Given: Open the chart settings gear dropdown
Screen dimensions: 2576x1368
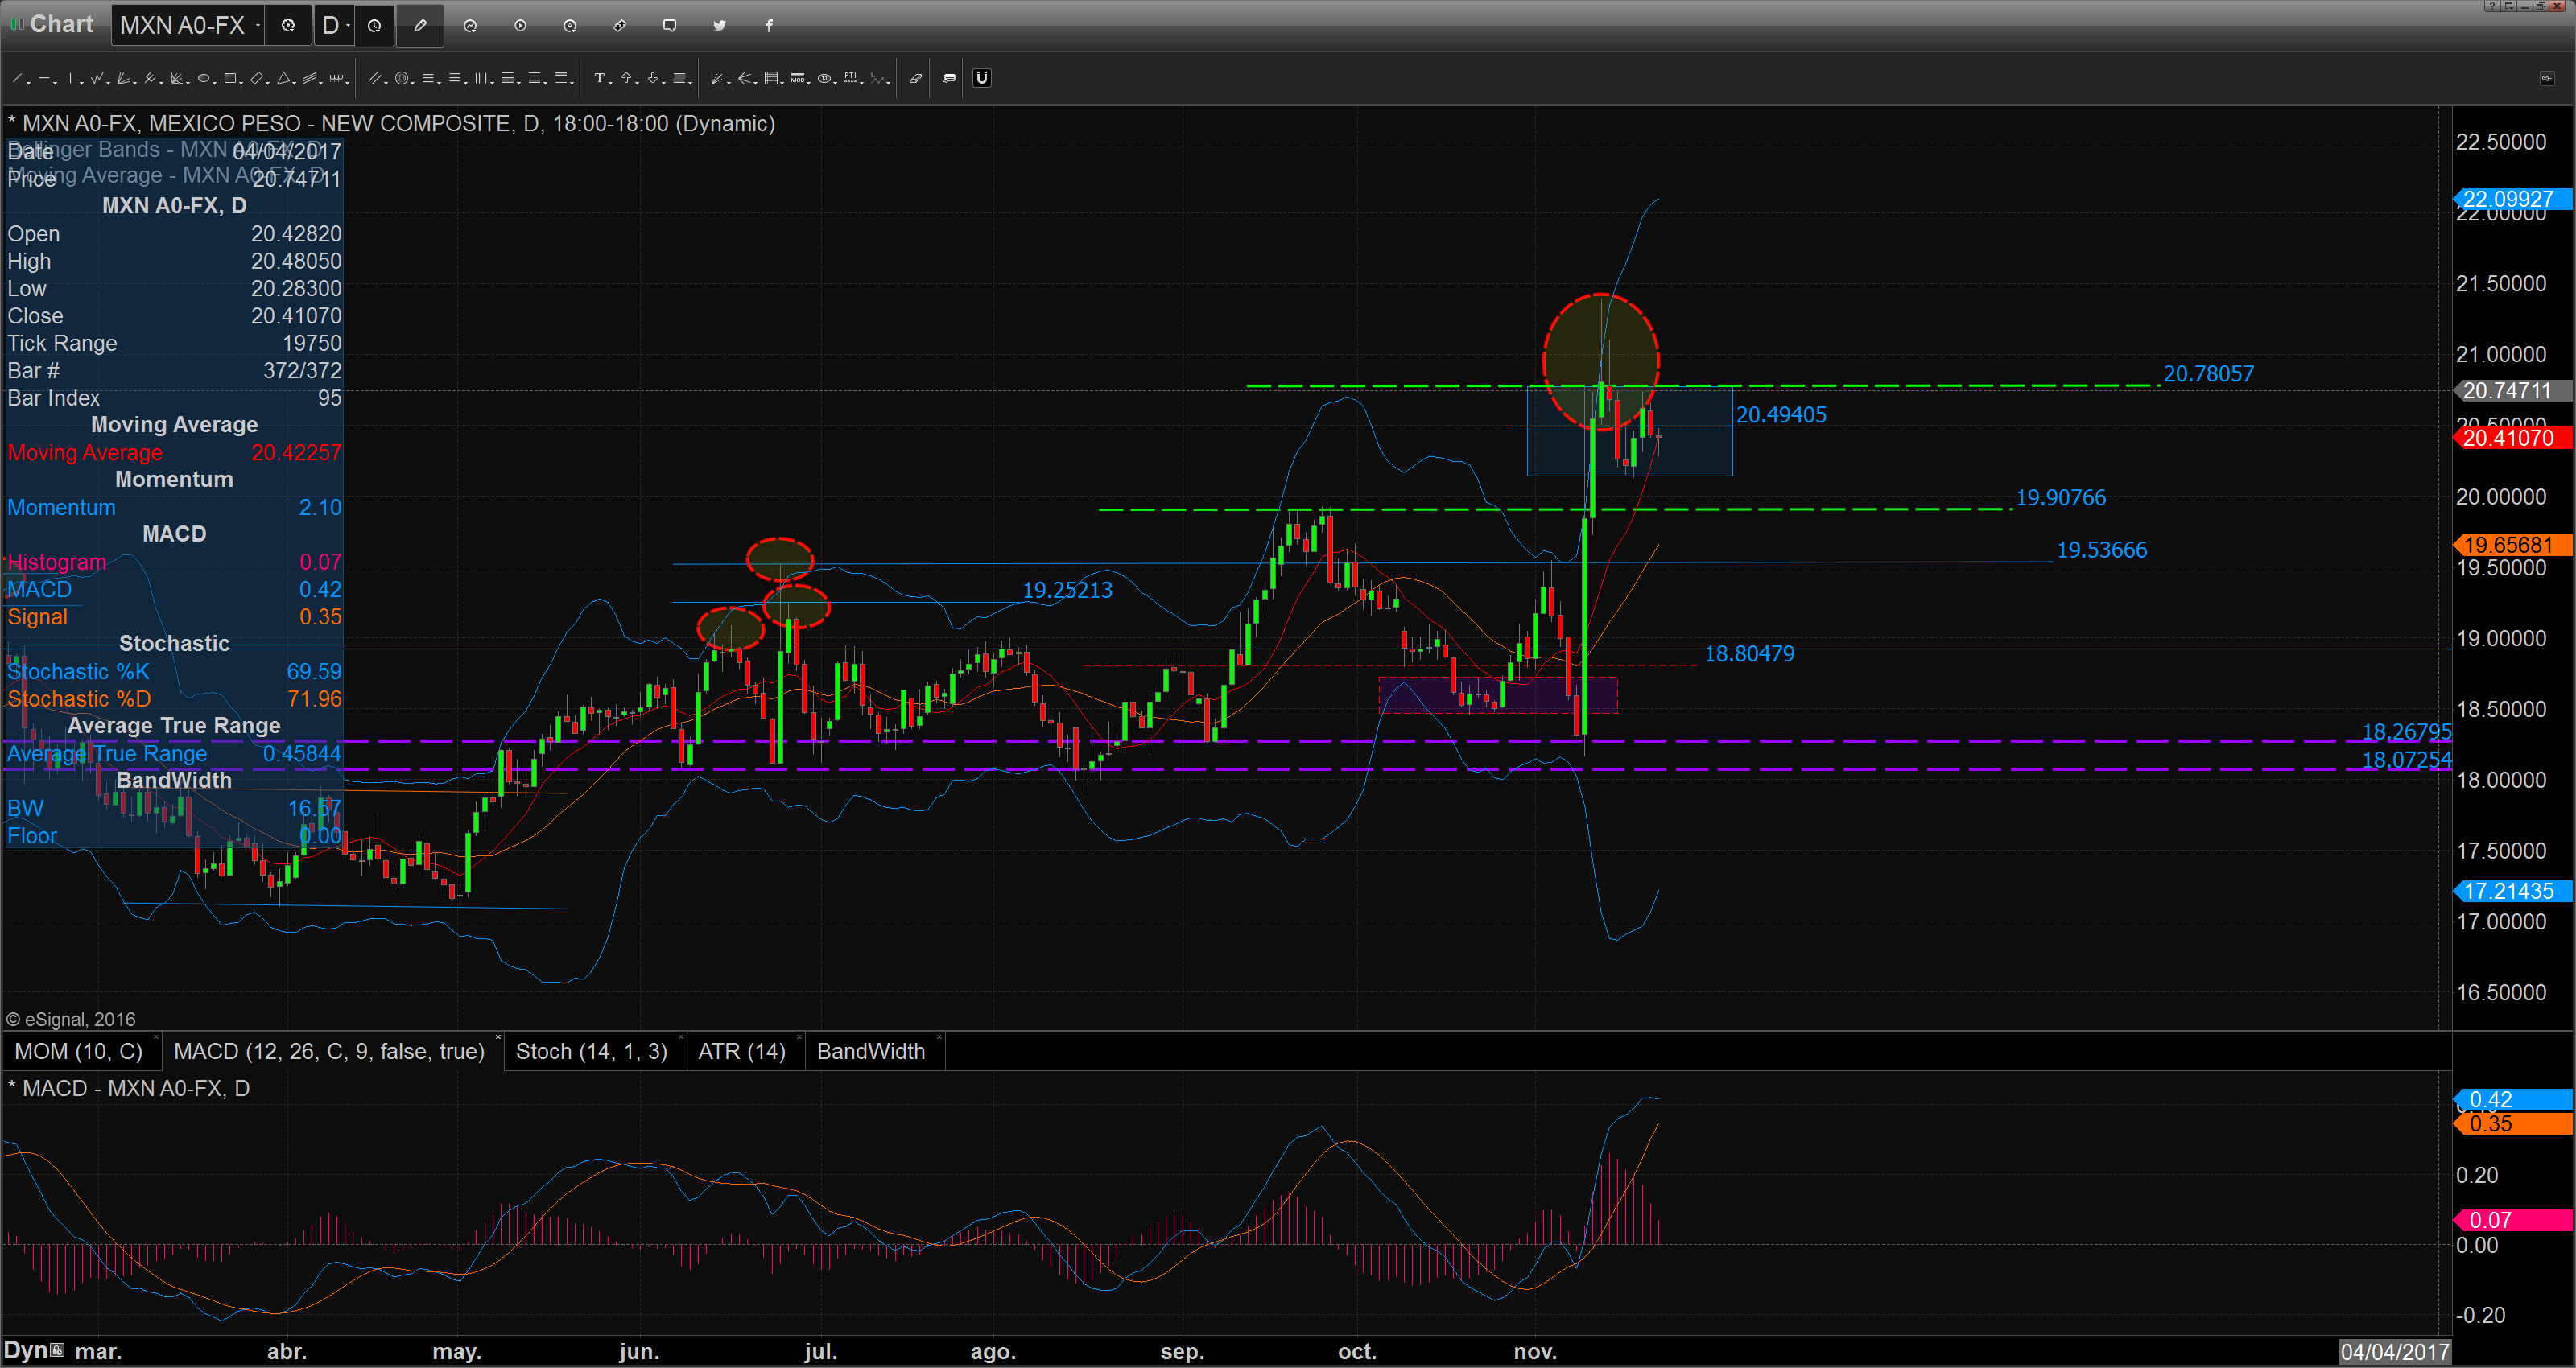Looking at the screenshot, I should pyautogui.click(x=289, y=25).
